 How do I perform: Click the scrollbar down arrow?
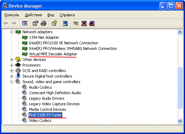[x=180, y=121]
